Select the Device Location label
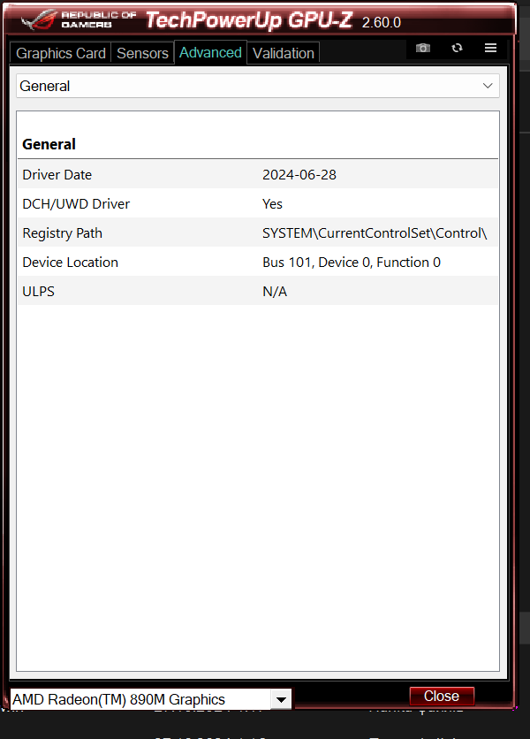Screen dimensions: 530x739 point(70,263)
